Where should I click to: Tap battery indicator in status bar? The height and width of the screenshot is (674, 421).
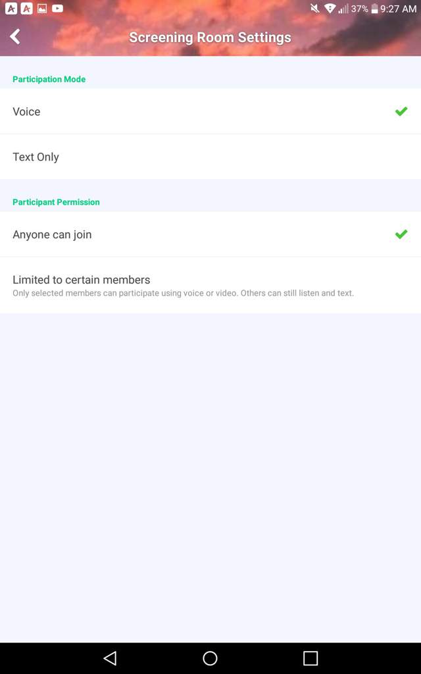(x=374, y=9)
